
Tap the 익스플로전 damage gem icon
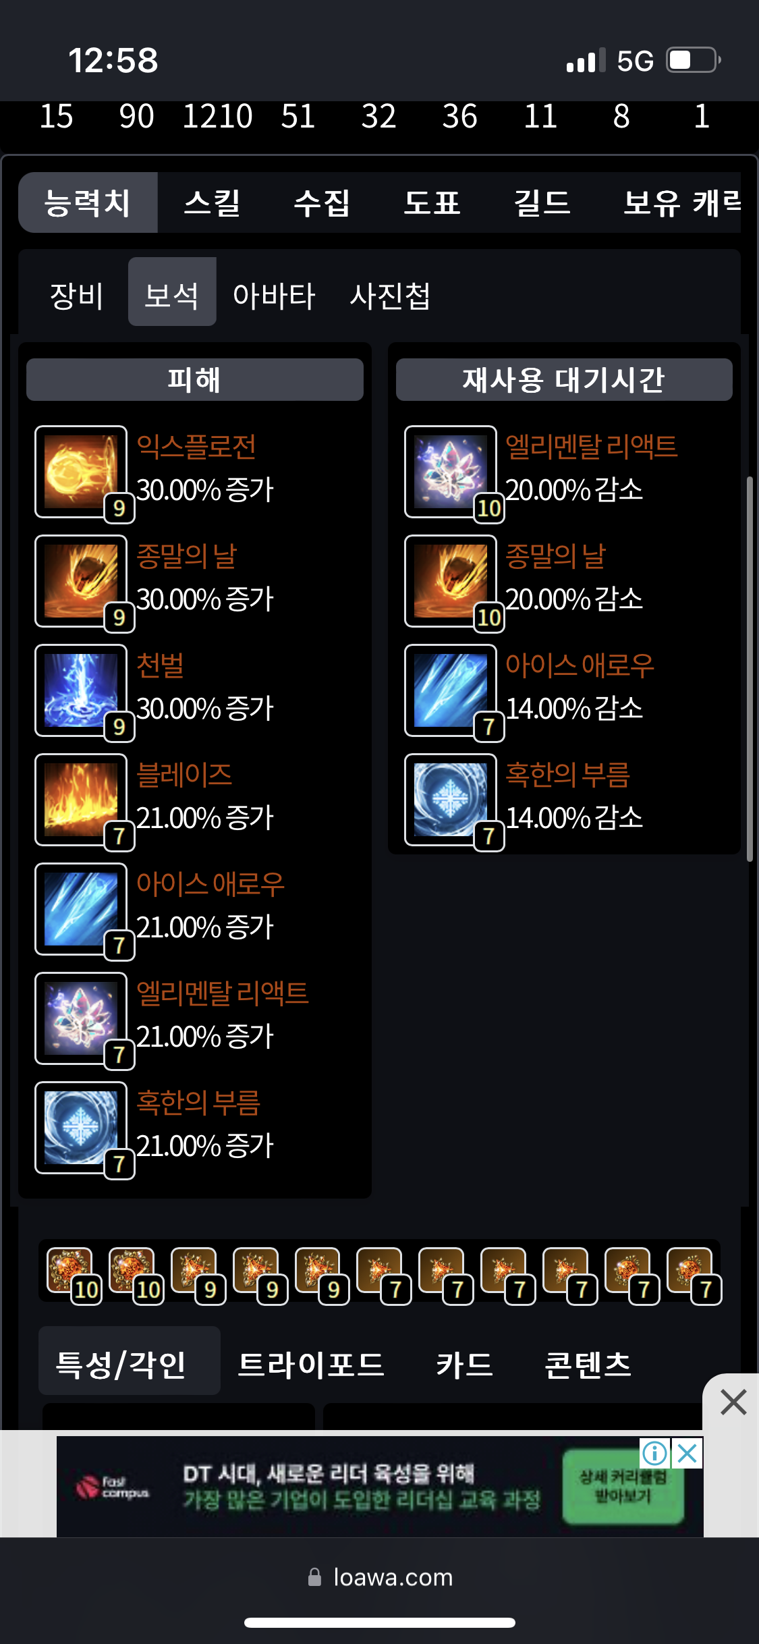click(81, 472)
